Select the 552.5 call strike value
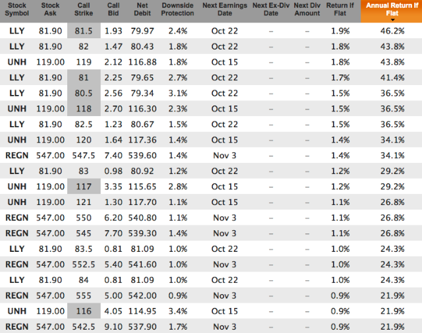This screenshot has width=422, height=333. [84, 264]
